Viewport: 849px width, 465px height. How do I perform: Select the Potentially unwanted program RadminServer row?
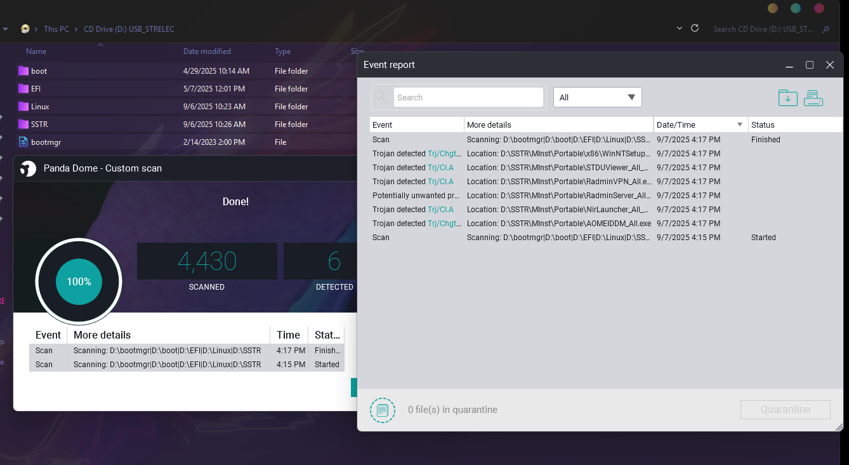[x=606, y=196]
